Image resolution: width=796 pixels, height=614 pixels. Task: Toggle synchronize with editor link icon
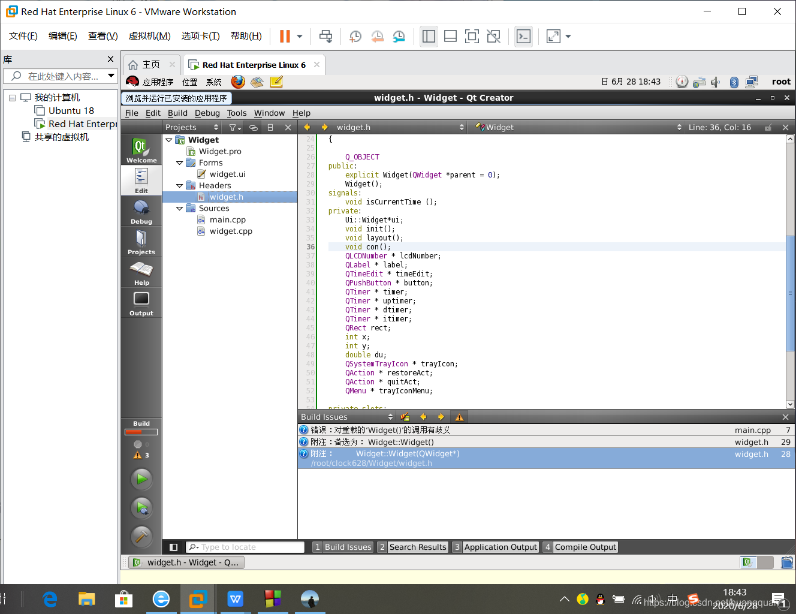254,127
